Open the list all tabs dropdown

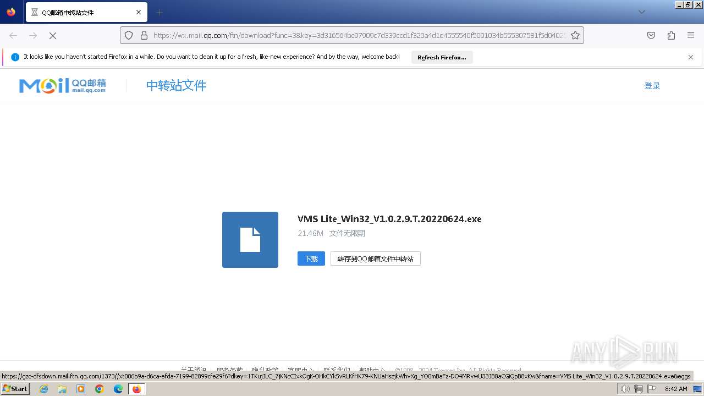tap(641, 12)
